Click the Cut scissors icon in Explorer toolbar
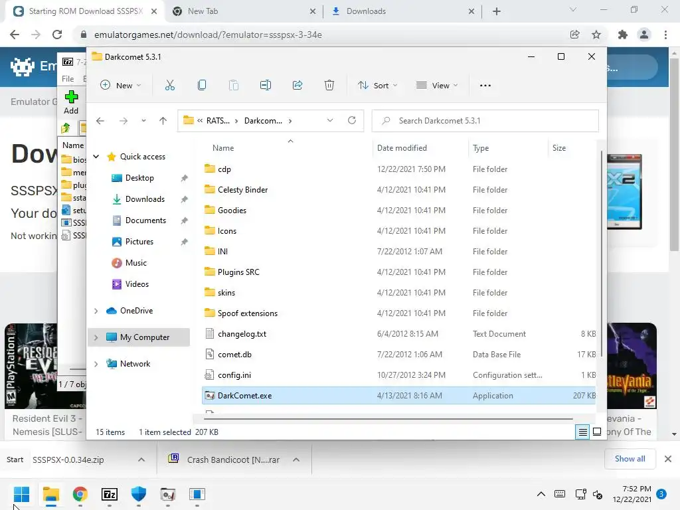 (169, 86)
